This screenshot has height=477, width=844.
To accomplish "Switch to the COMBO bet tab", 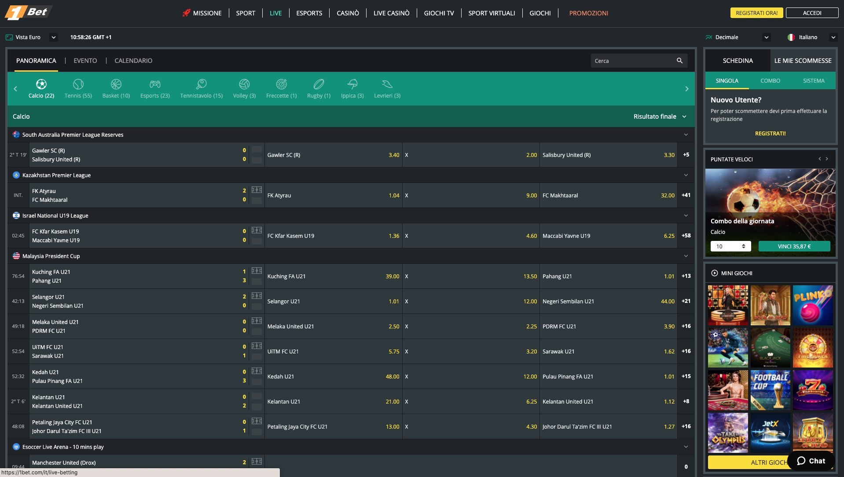I will pos(770,80).
